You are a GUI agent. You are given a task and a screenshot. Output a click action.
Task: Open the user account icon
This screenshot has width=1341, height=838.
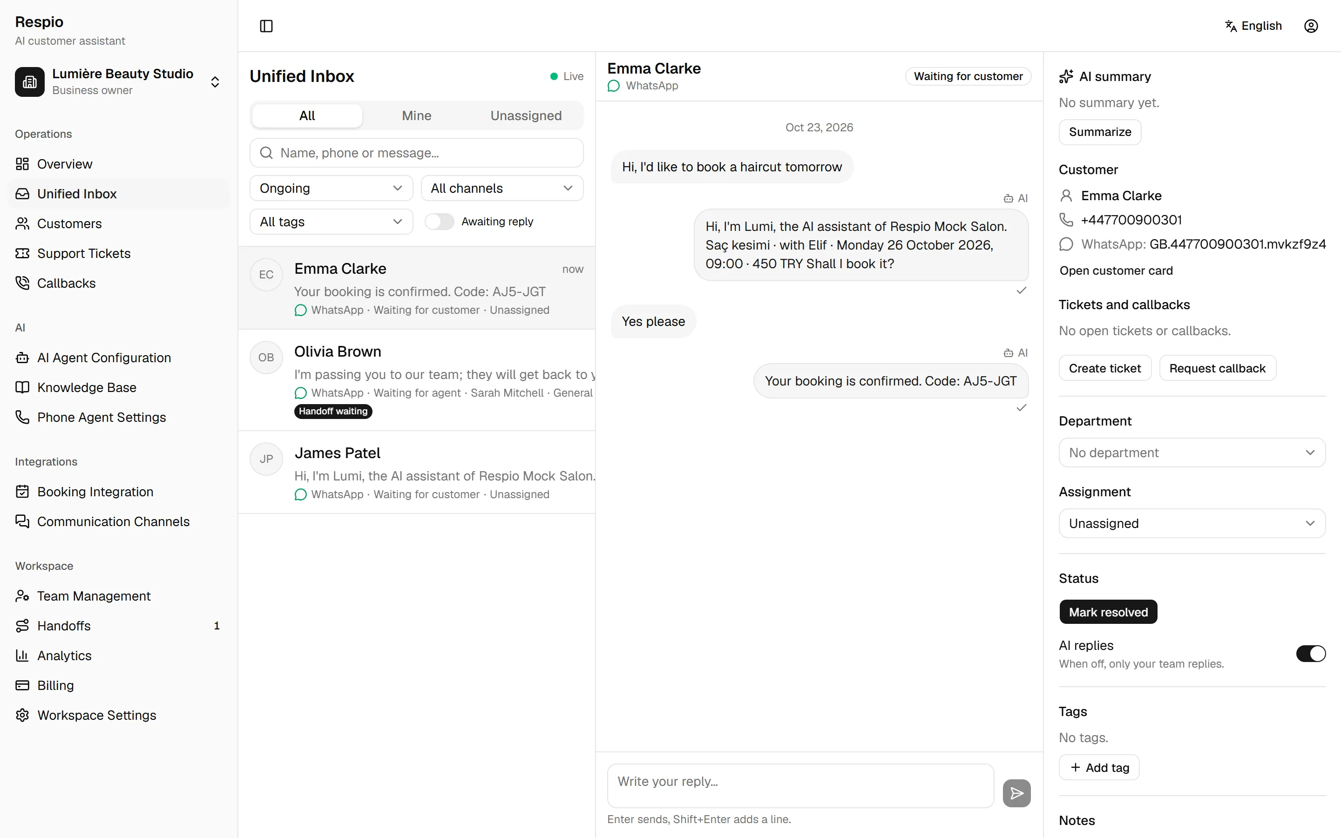[1311, 26]
